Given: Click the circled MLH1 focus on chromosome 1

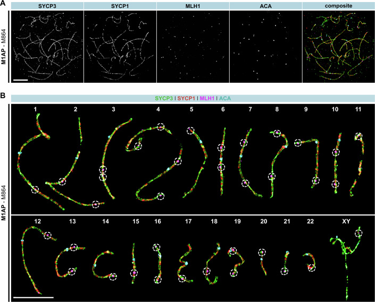Looking at the screenshot, I should click(x=35, y=189).
